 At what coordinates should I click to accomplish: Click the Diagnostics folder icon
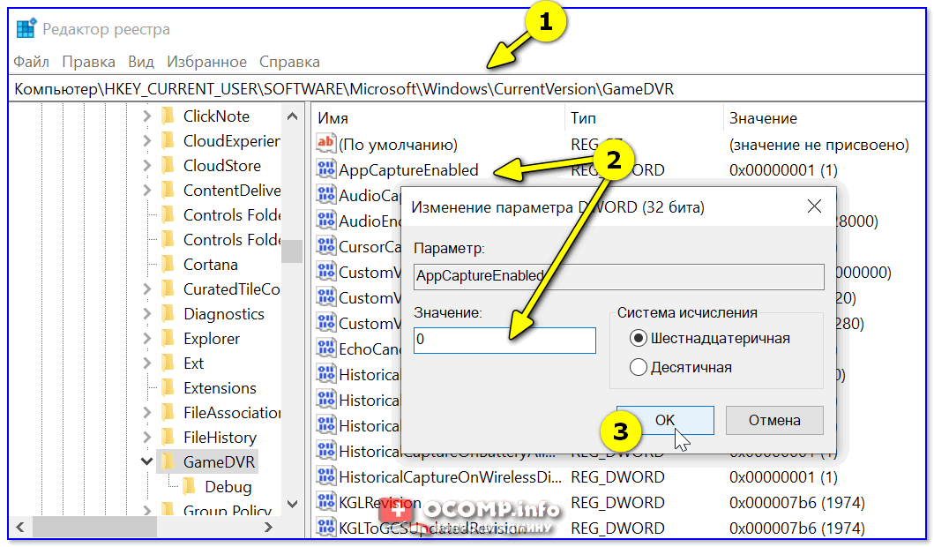tap(168, 313)
